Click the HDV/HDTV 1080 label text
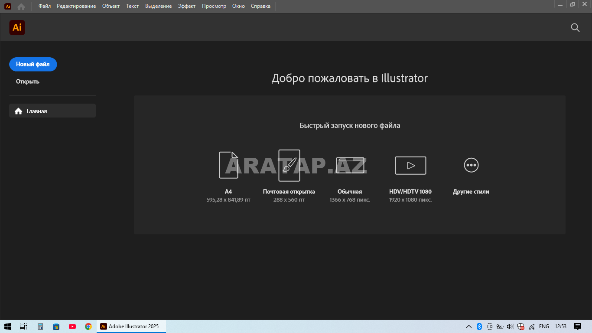The image size is (592, 333). coord(410,192)
